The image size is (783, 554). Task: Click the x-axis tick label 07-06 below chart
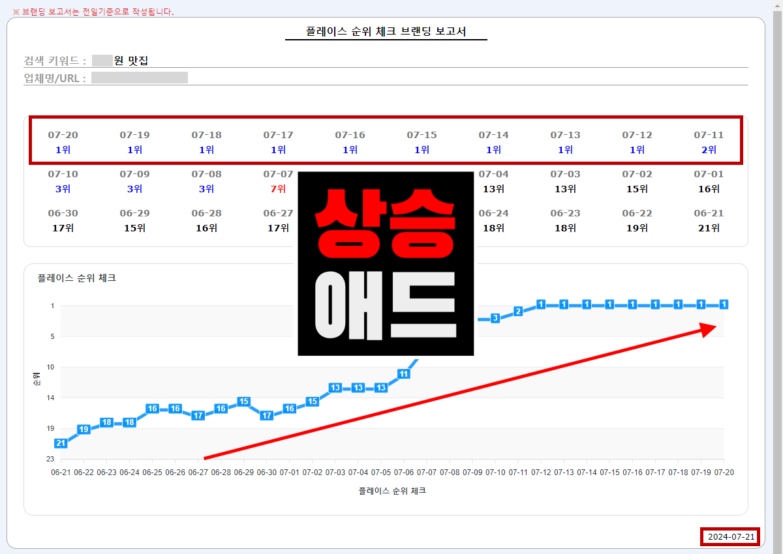tap(403, 472)
